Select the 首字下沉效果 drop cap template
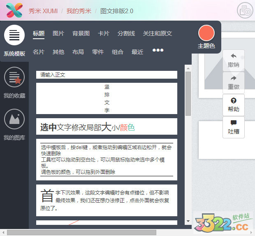255x236 pixels. (107, 200)
